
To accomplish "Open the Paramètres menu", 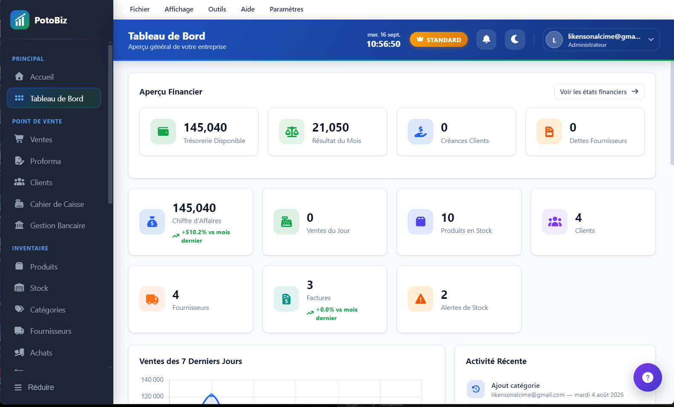I will (286, 9).
